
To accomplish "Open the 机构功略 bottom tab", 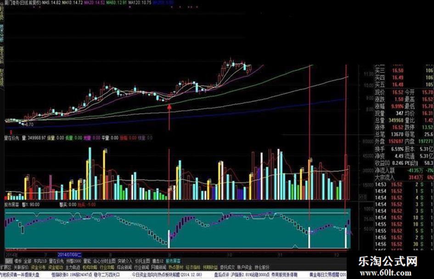I will pyautogui.click(x=90, y=268).
